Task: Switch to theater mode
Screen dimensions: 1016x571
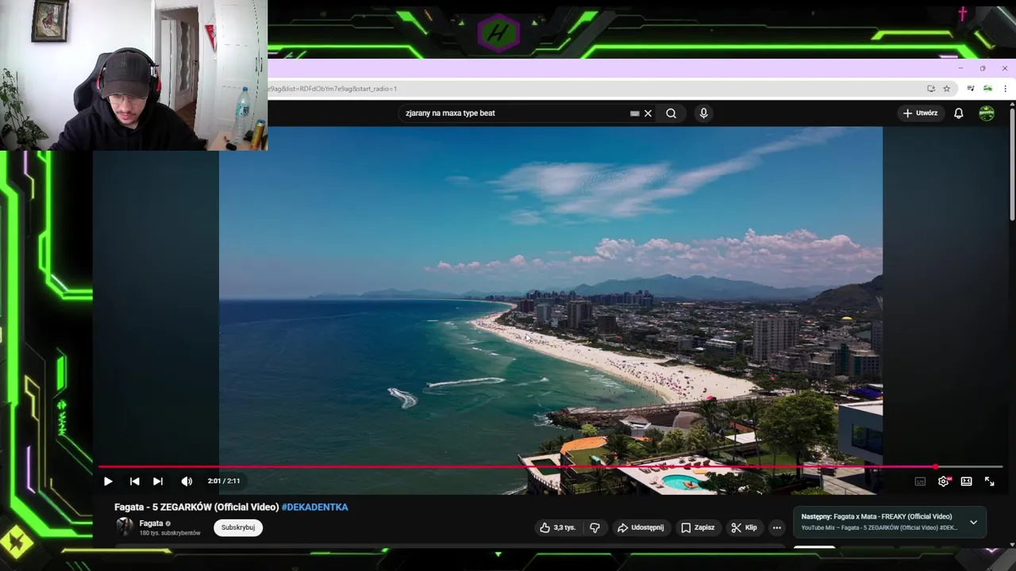Action: 966,481
